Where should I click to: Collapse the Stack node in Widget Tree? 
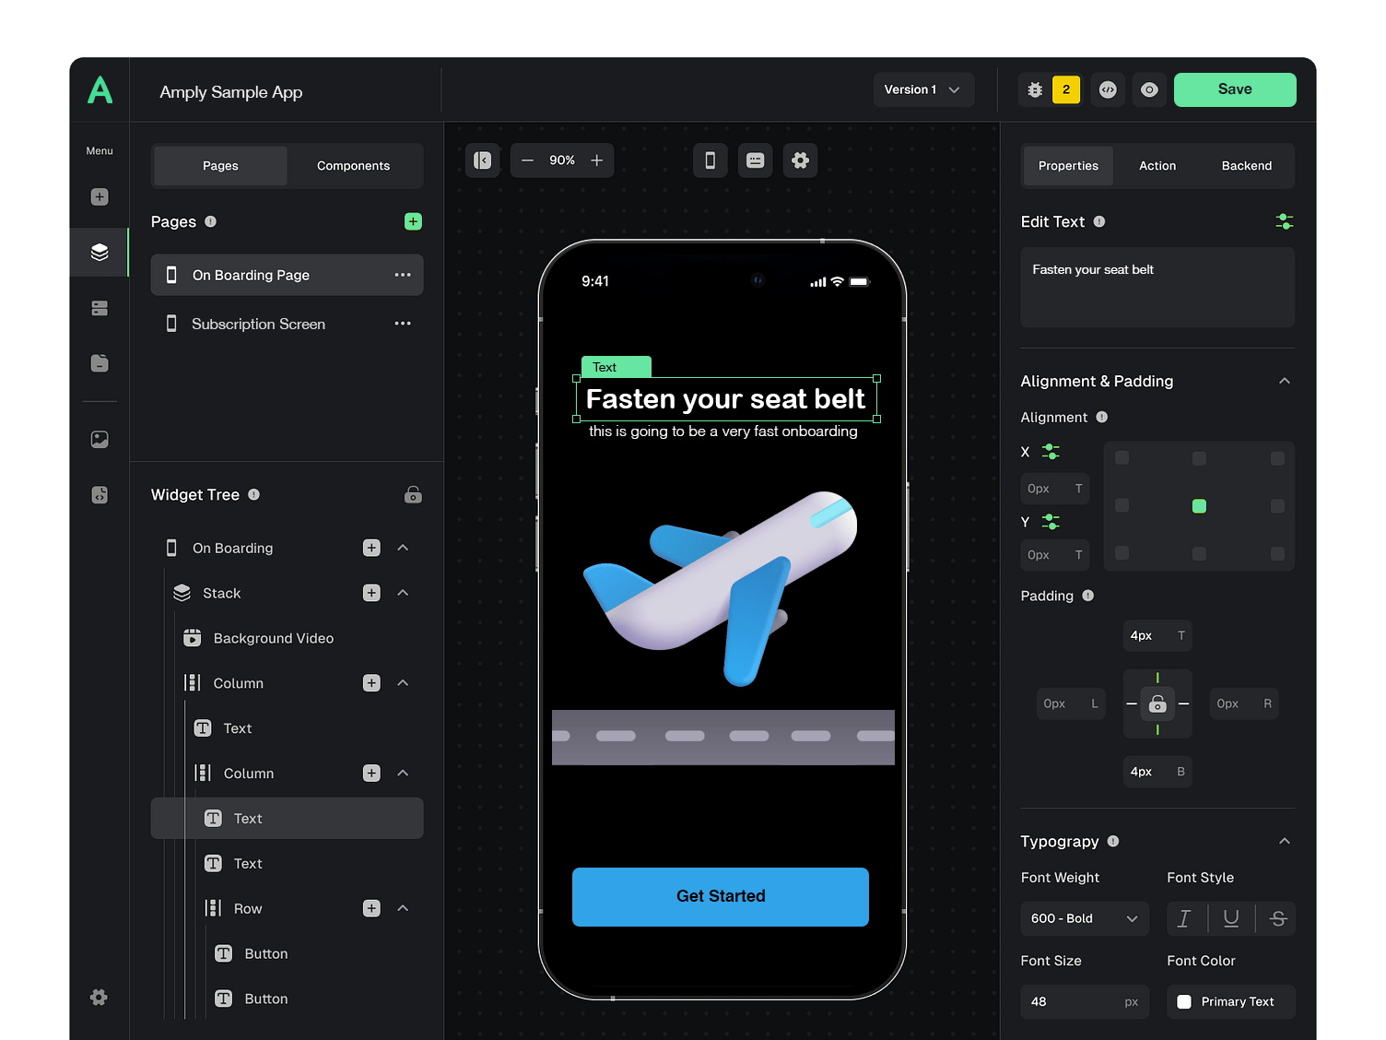403,593
